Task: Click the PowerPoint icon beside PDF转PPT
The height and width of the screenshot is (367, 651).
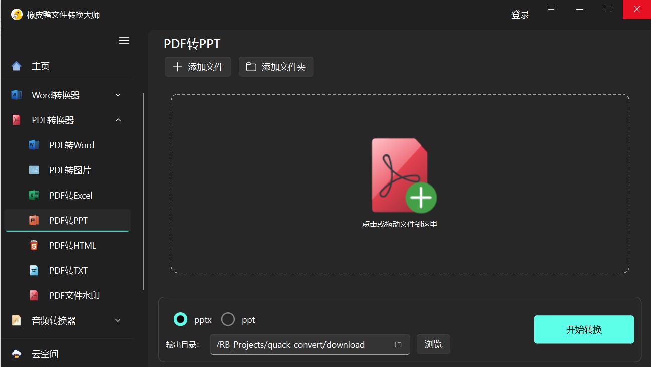Action: [34, 221]
